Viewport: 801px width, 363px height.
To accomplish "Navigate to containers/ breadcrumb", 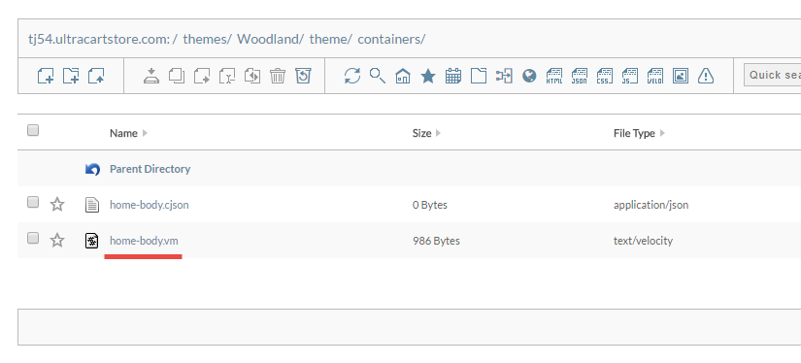I will point(391,39).
